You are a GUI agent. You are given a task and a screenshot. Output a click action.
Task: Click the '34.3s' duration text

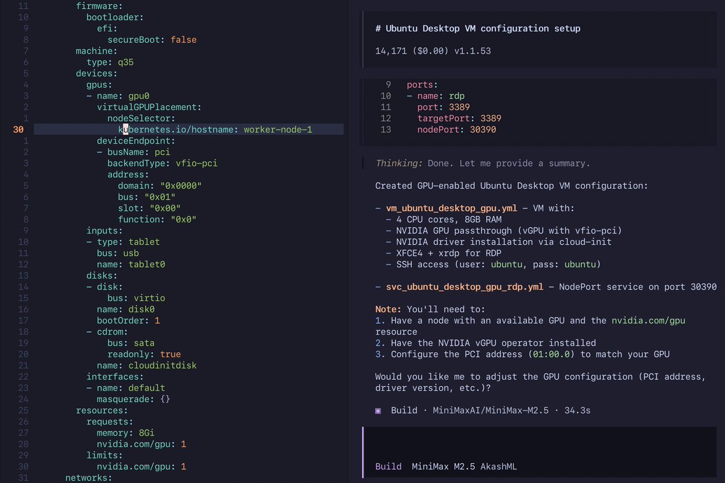tap(577, 410)
